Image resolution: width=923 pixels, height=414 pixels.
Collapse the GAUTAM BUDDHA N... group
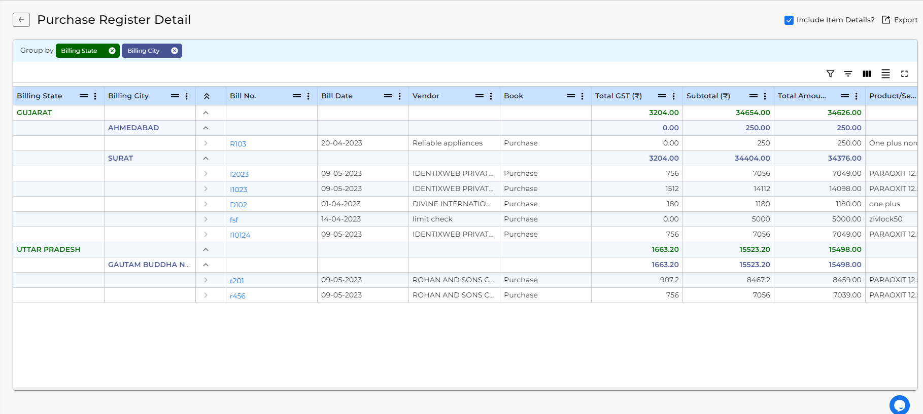[206, 265]
